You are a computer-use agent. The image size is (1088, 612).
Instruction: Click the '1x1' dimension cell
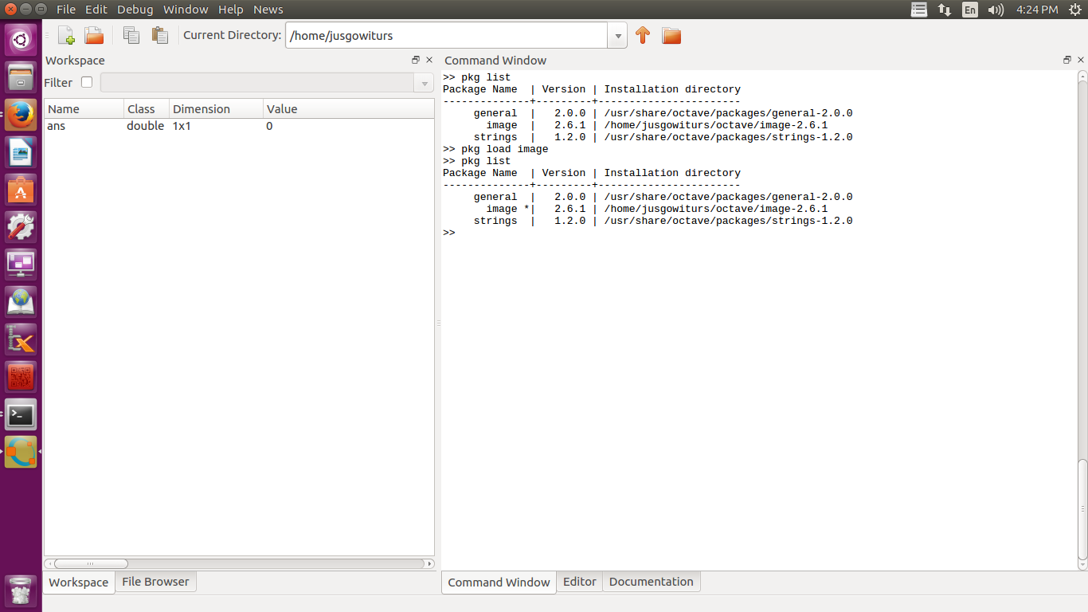[x=182, y=126]
